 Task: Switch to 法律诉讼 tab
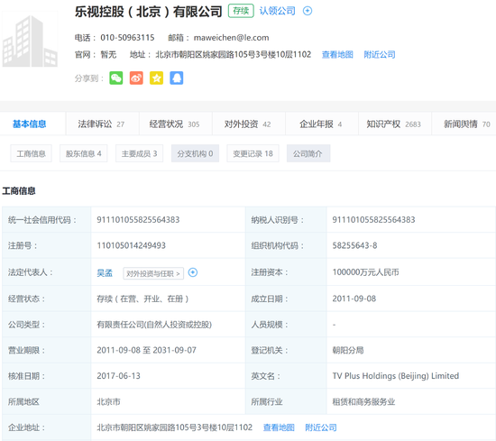[x=102, y=124]
